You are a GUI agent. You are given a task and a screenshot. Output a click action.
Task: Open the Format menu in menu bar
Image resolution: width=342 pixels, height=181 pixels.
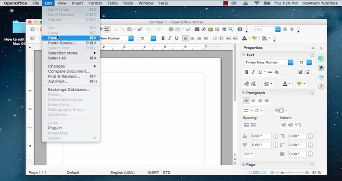95,3
